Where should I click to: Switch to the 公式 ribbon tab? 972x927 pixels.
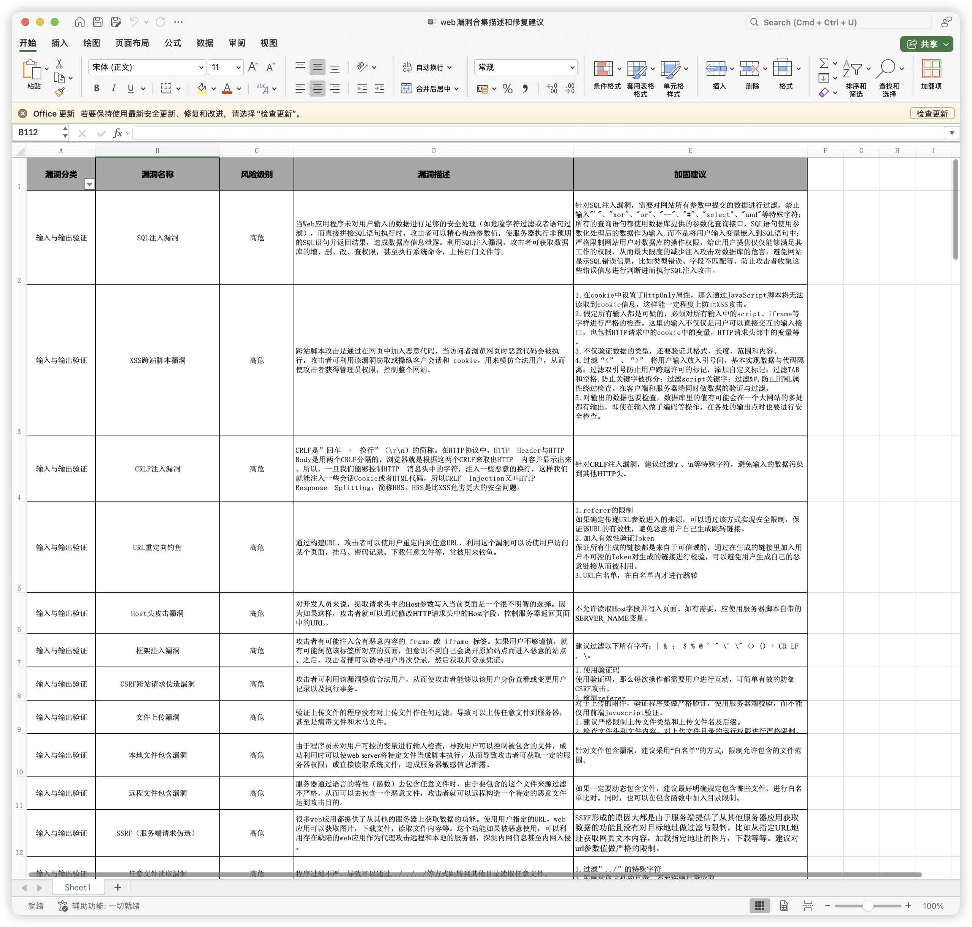tap(172, 43)
